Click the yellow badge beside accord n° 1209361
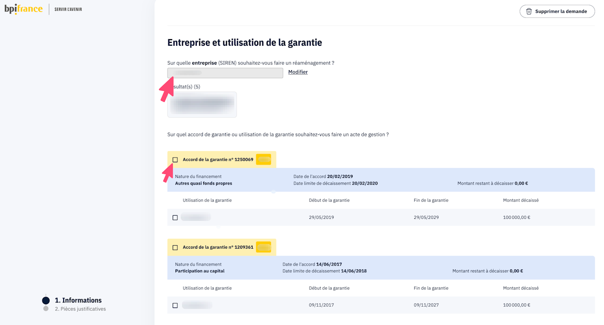Viewport: 604px width, 325px height. 263,247
